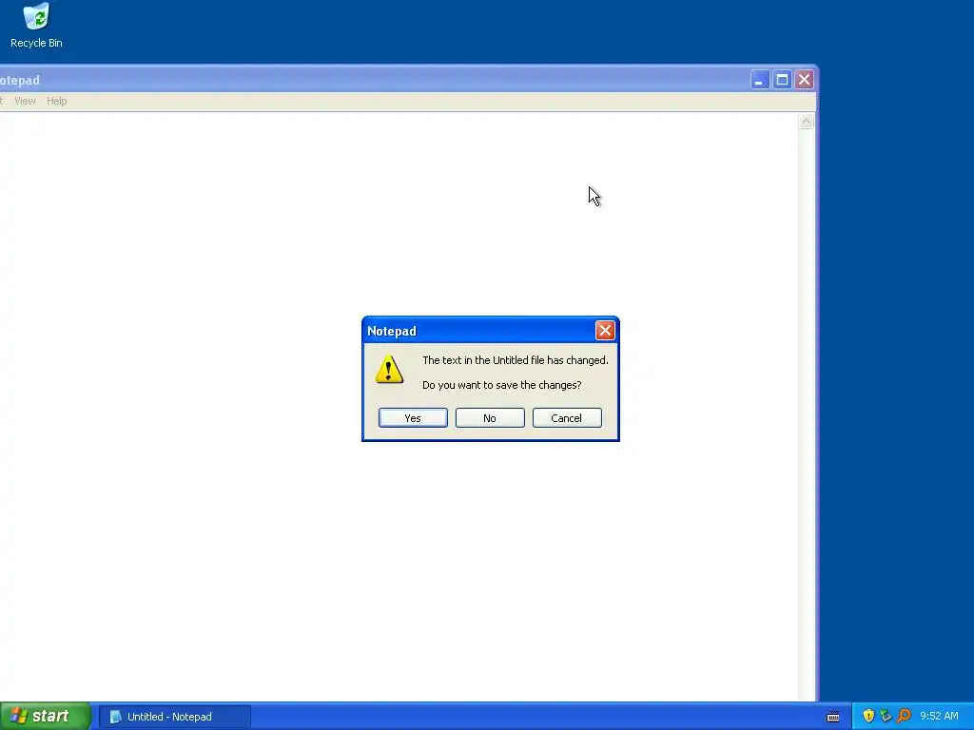Click the text 'Do you want to save the changes?'
The height and width of the screenshot is (730, 974).
point(502,385)
